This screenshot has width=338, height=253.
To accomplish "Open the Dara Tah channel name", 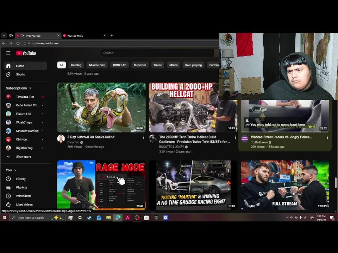I will tap(73, 142).
